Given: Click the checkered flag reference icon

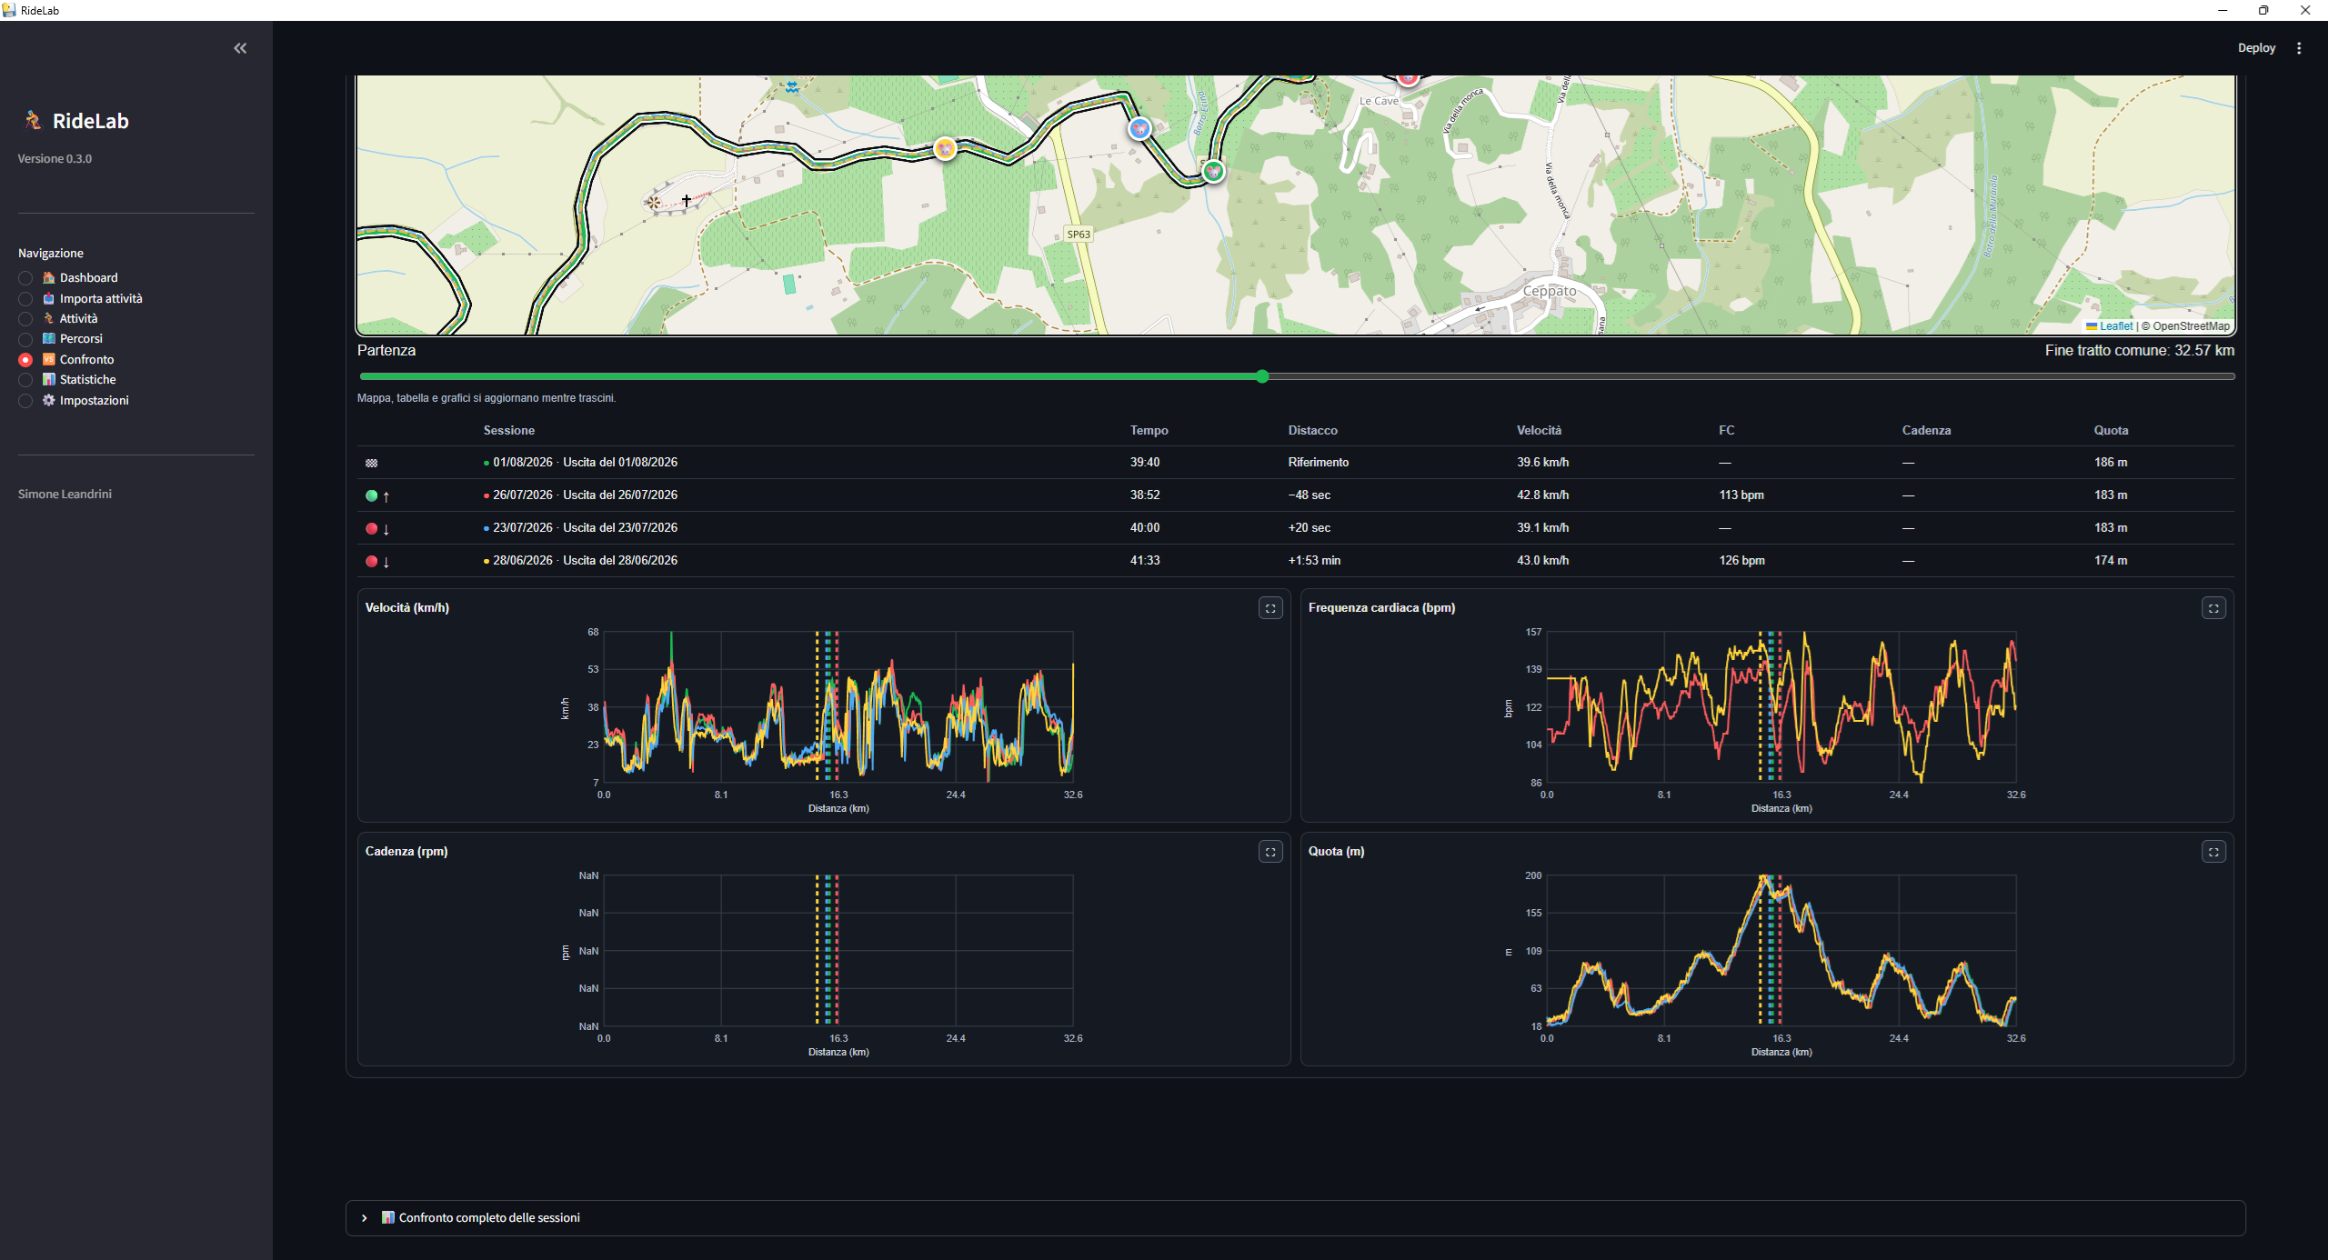Looking at the screenshot, I should point(371,463).
